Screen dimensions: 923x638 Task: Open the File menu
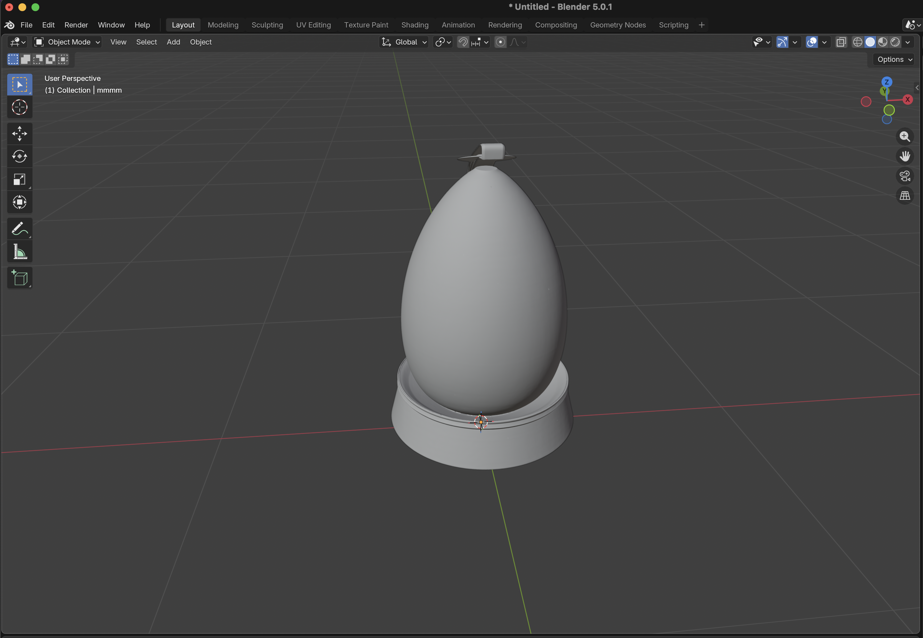click(27, 25)
